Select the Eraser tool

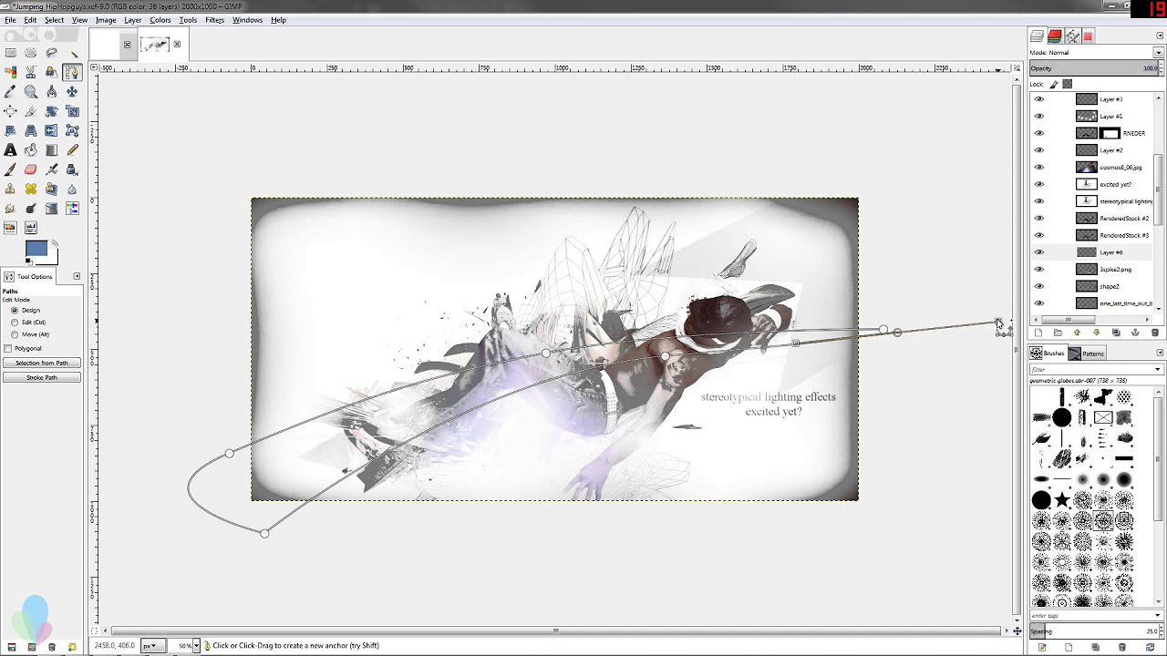[31, 169]
